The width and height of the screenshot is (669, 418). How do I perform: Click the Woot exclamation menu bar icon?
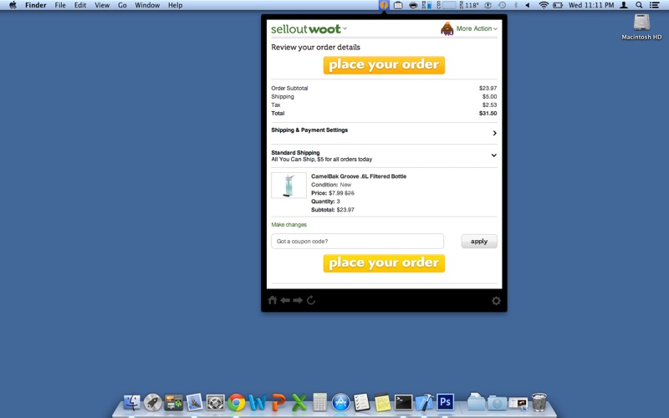coord(384,5)
